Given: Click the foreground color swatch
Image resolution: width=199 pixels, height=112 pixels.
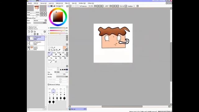Looking at the screenshot, I should [64, 48].
